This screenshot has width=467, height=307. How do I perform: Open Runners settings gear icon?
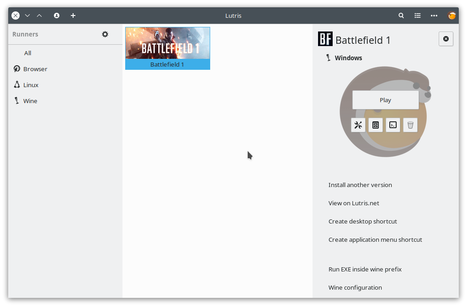point(105,34)
